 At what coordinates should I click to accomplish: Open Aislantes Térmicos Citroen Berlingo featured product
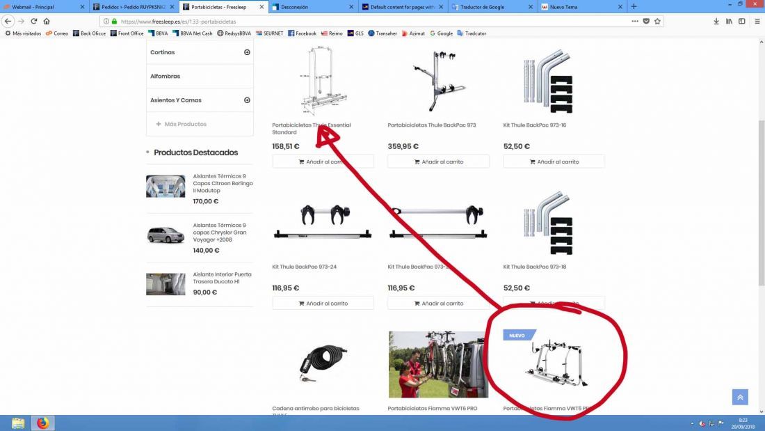(x=223, y=183)
